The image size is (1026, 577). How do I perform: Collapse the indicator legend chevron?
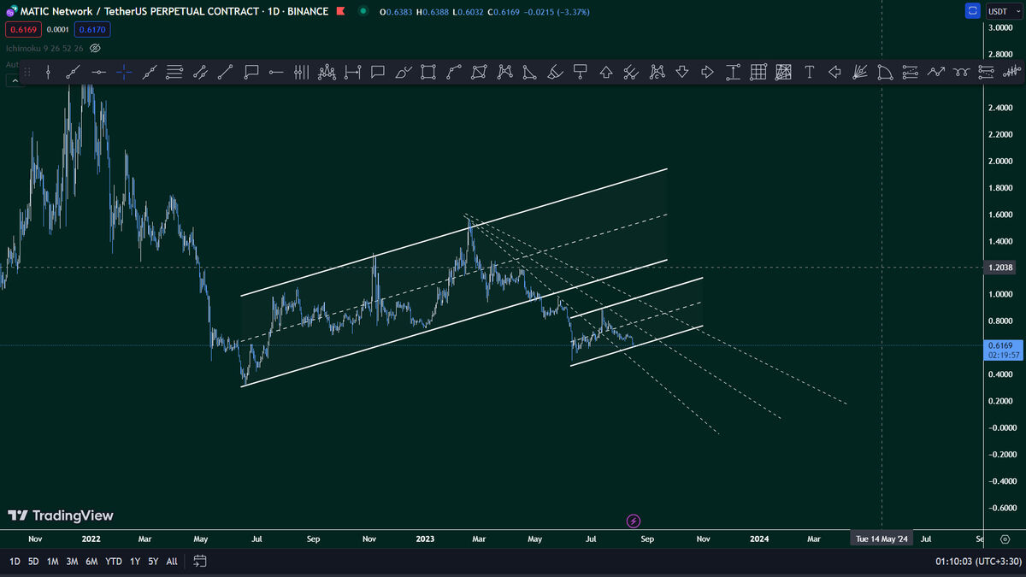click(15, 80)
